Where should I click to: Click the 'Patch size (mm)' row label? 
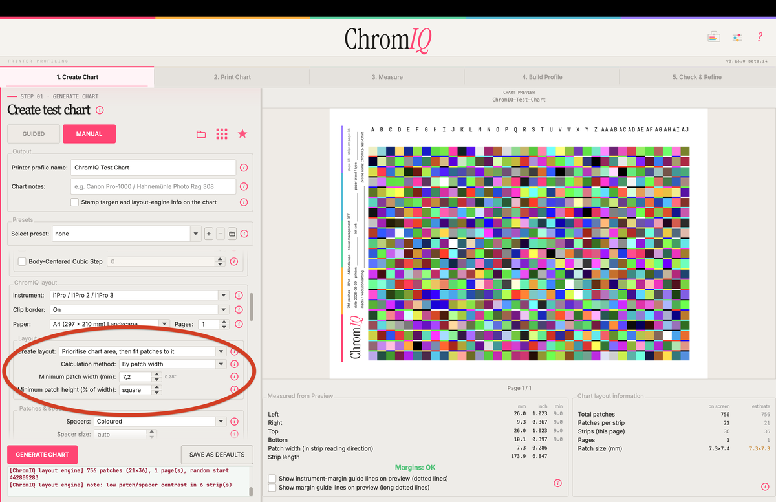coord(599,448)
